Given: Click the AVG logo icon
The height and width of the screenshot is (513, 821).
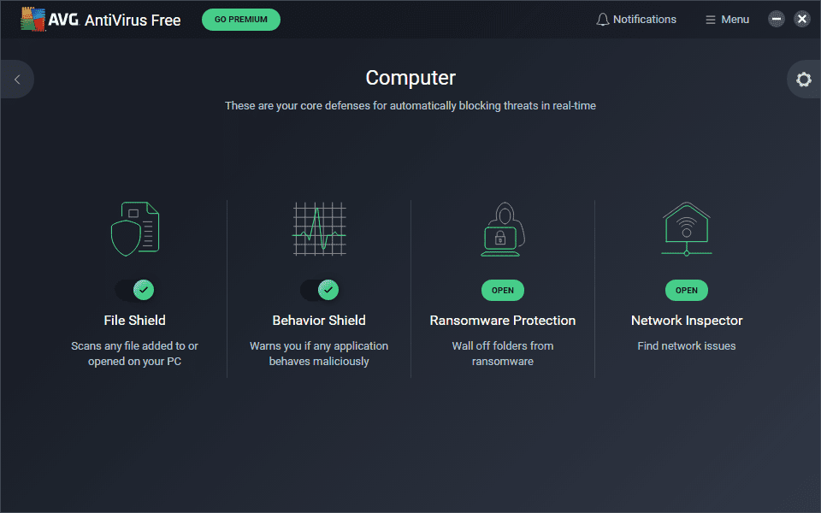Looking at the screenshot, I should click(33, 20).
